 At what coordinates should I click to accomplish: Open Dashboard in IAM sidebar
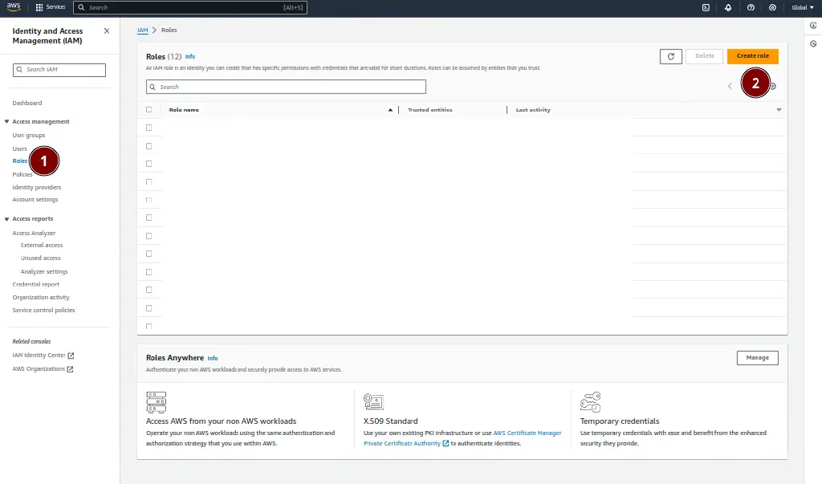27,103
